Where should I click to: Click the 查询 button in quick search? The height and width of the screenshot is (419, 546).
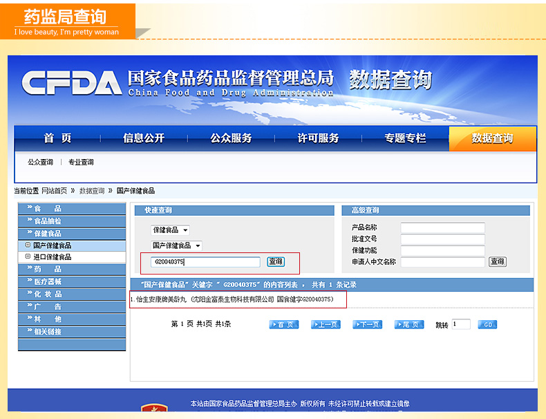point(276,261)
